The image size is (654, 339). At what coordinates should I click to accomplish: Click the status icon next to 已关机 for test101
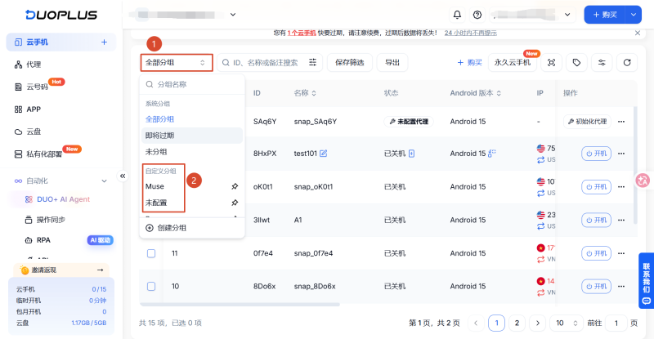(411, 154)
